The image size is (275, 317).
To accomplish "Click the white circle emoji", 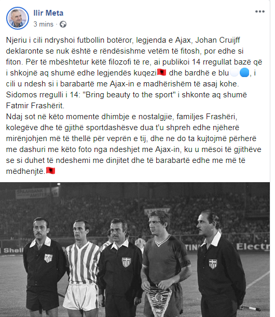I will [x=234, y=72].
